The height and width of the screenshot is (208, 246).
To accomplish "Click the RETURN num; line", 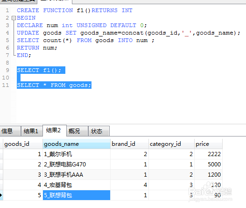I will pos(37,48).
